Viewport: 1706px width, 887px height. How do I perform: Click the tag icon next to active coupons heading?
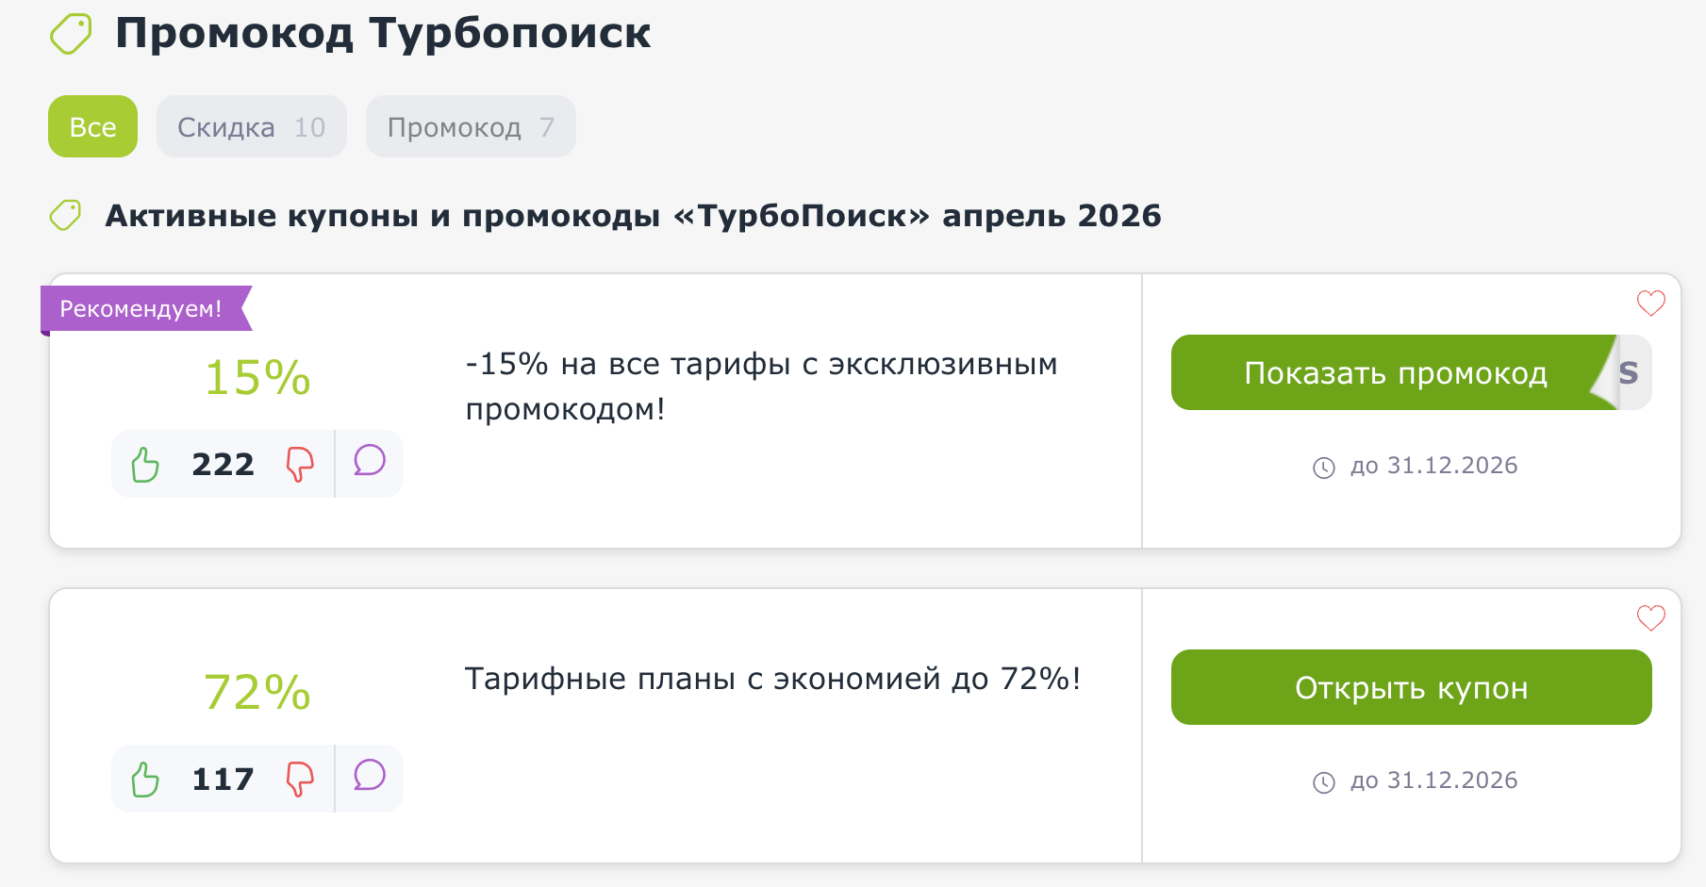[65, 215]
